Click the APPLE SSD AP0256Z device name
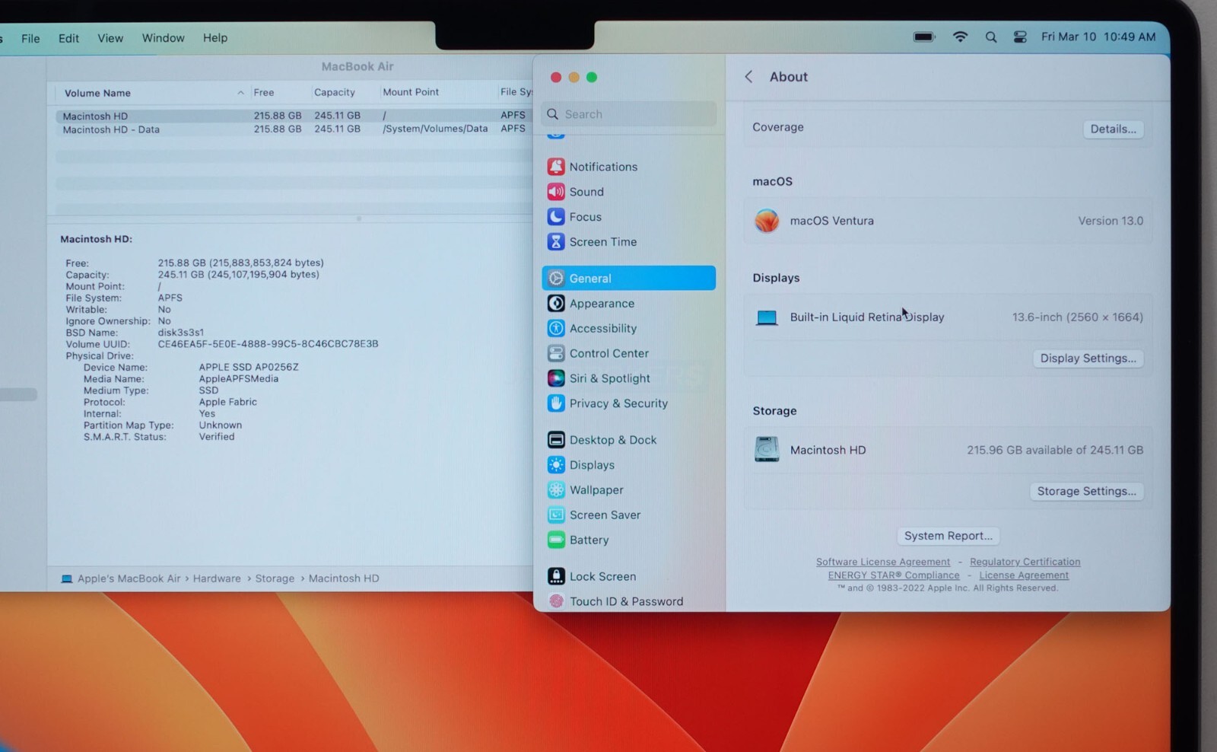Screen dimensions: 1217x752 coord(249,368)
